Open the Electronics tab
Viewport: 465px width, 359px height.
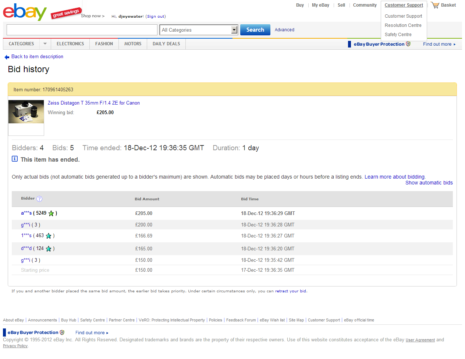click(70, 44)
